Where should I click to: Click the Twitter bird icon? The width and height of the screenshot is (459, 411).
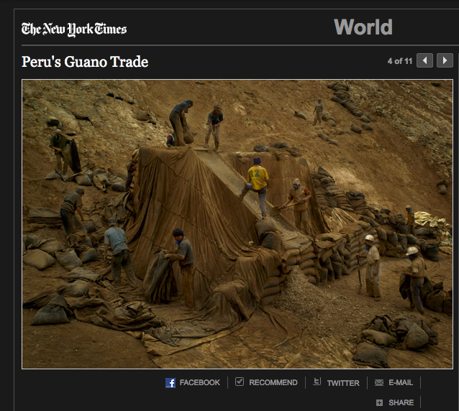317,382
